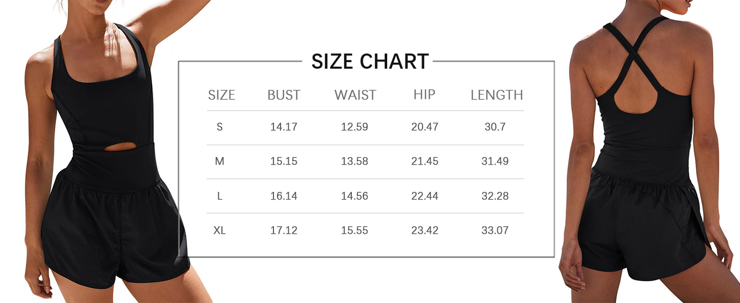Click waist value 13.58 for size M

pos(354,162)
